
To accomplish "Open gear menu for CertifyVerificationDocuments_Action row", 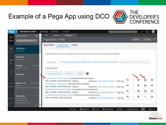I will coord(152,97).
